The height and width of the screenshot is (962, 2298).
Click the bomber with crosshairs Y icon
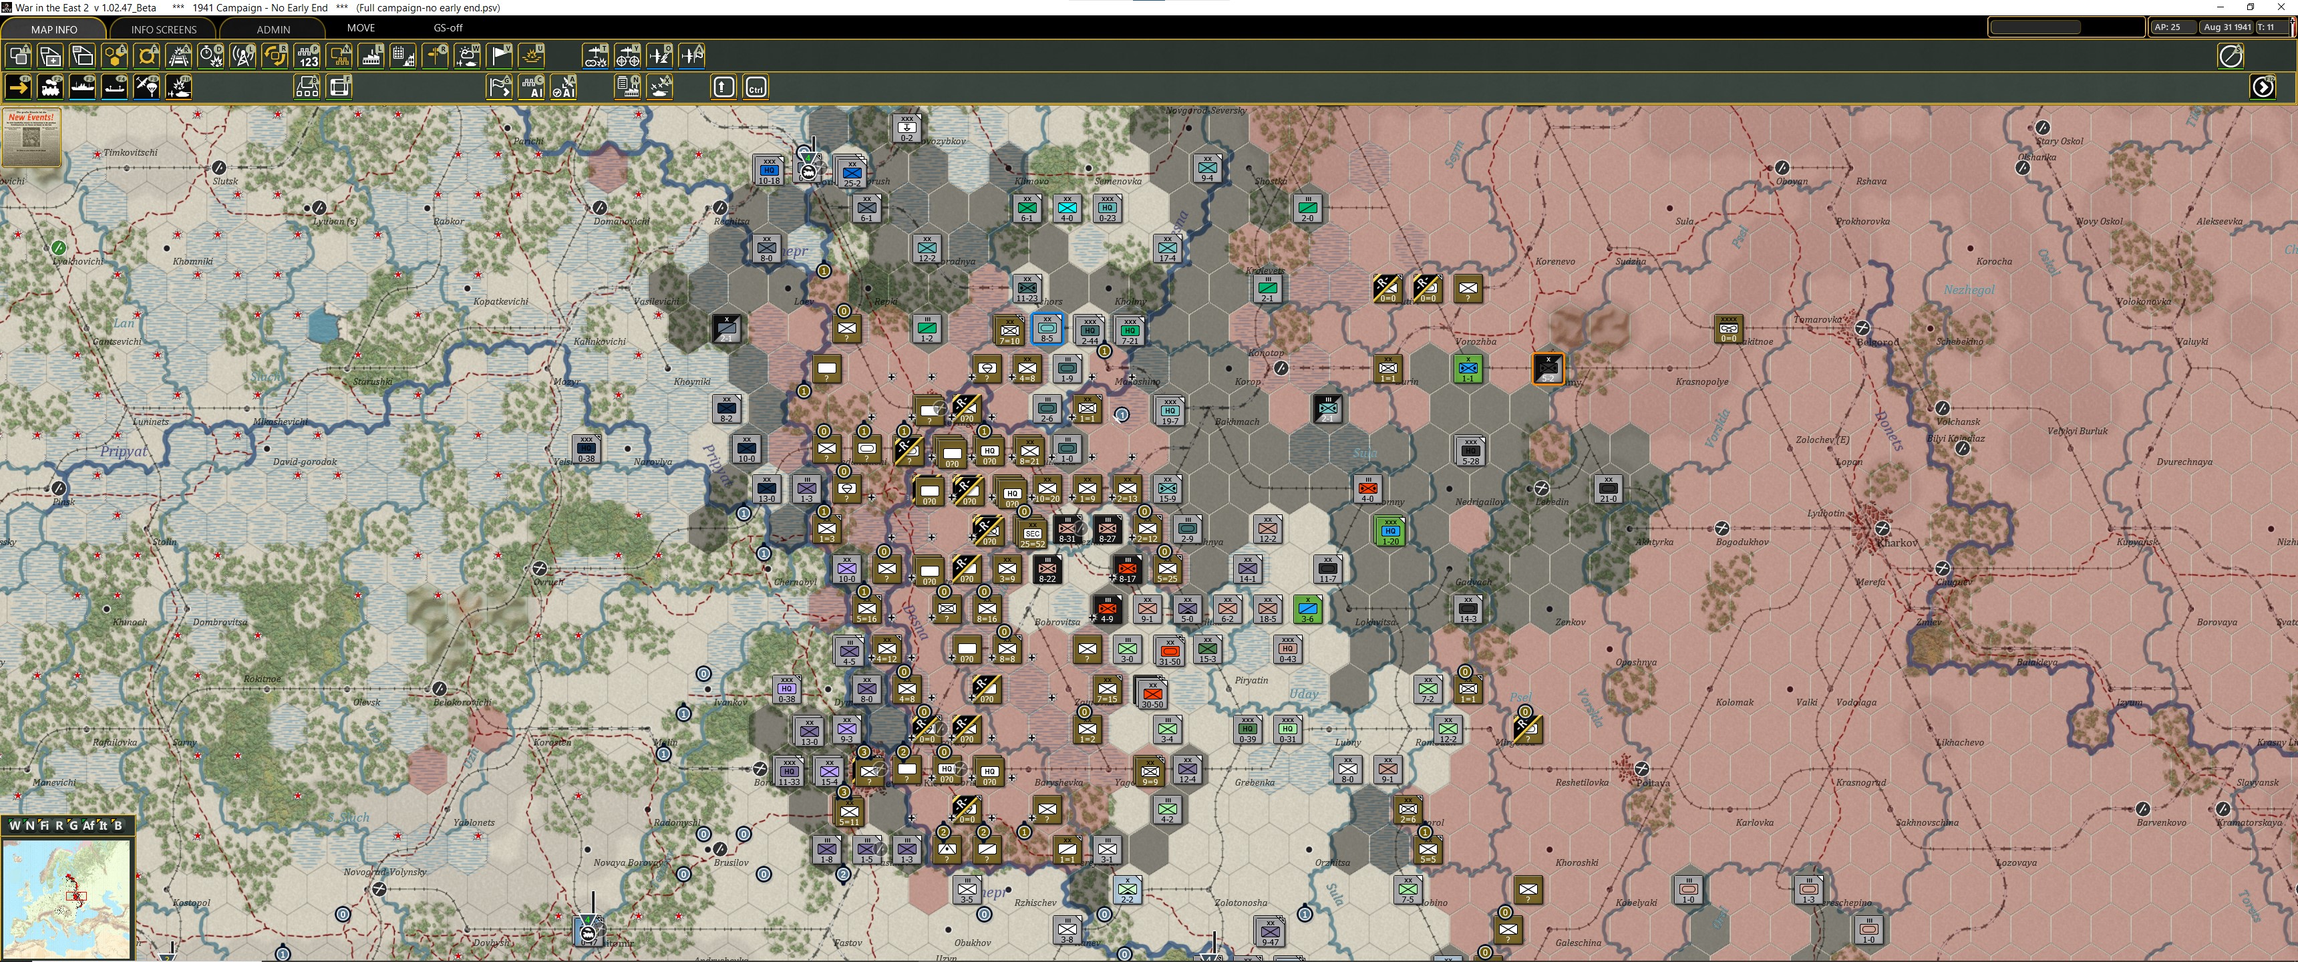(628, 56)
